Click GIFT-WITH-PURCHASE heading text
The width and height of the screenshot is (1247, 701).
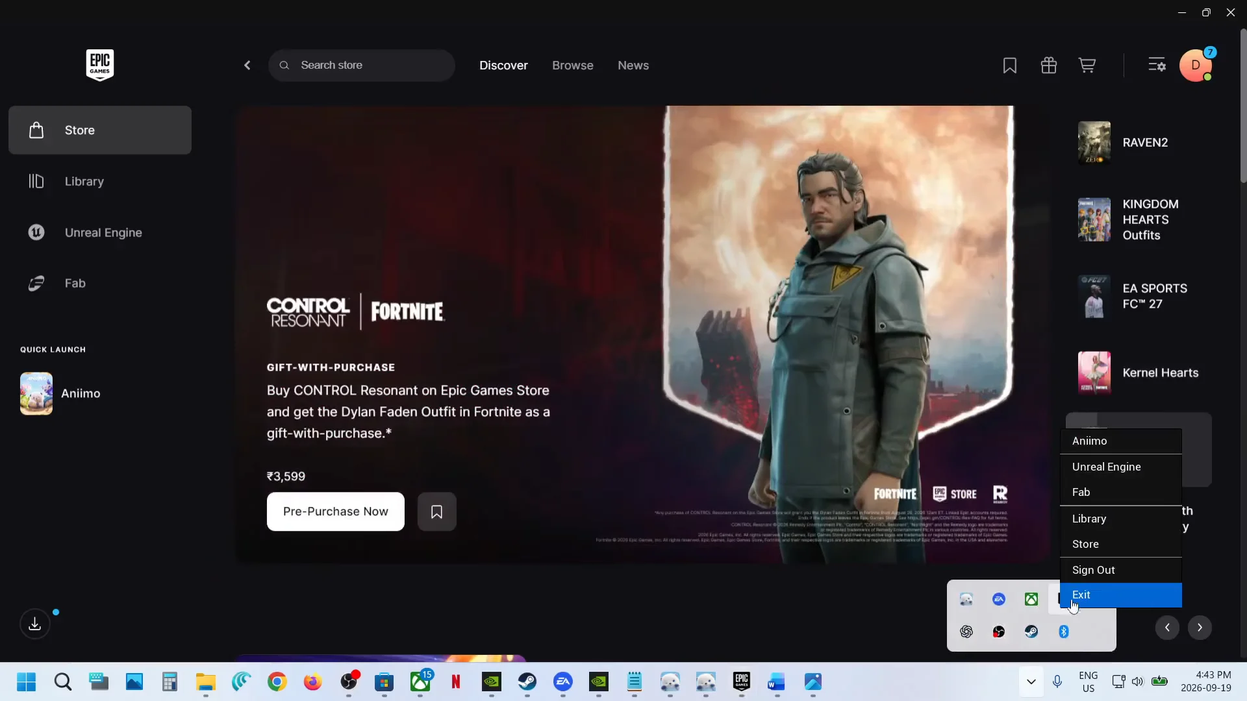[331, 367]
